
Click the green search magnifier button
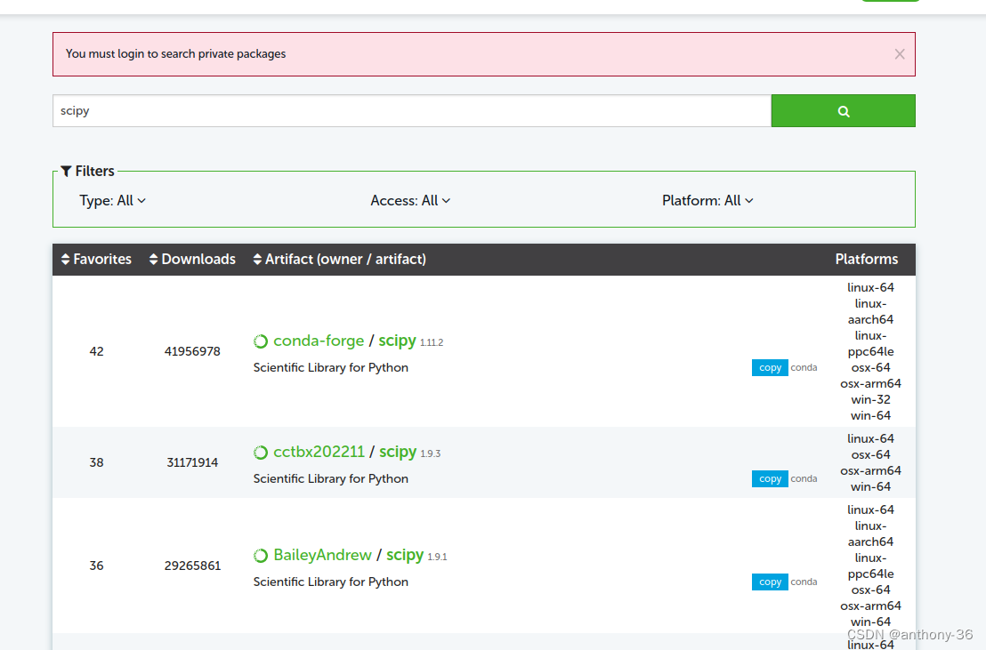point(844,110)
